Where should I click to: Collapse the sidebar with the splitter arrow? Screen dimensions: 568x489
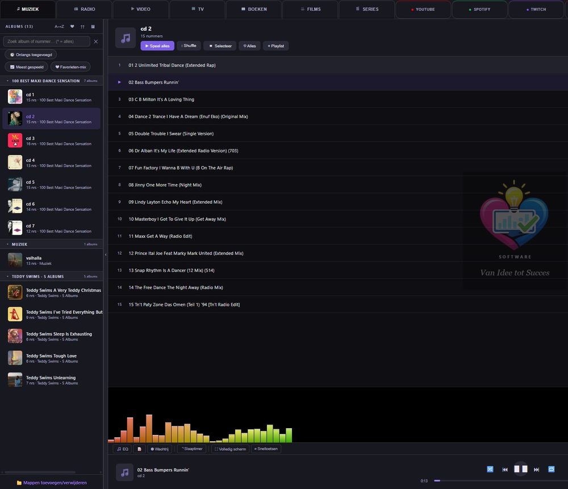(106, 254)
